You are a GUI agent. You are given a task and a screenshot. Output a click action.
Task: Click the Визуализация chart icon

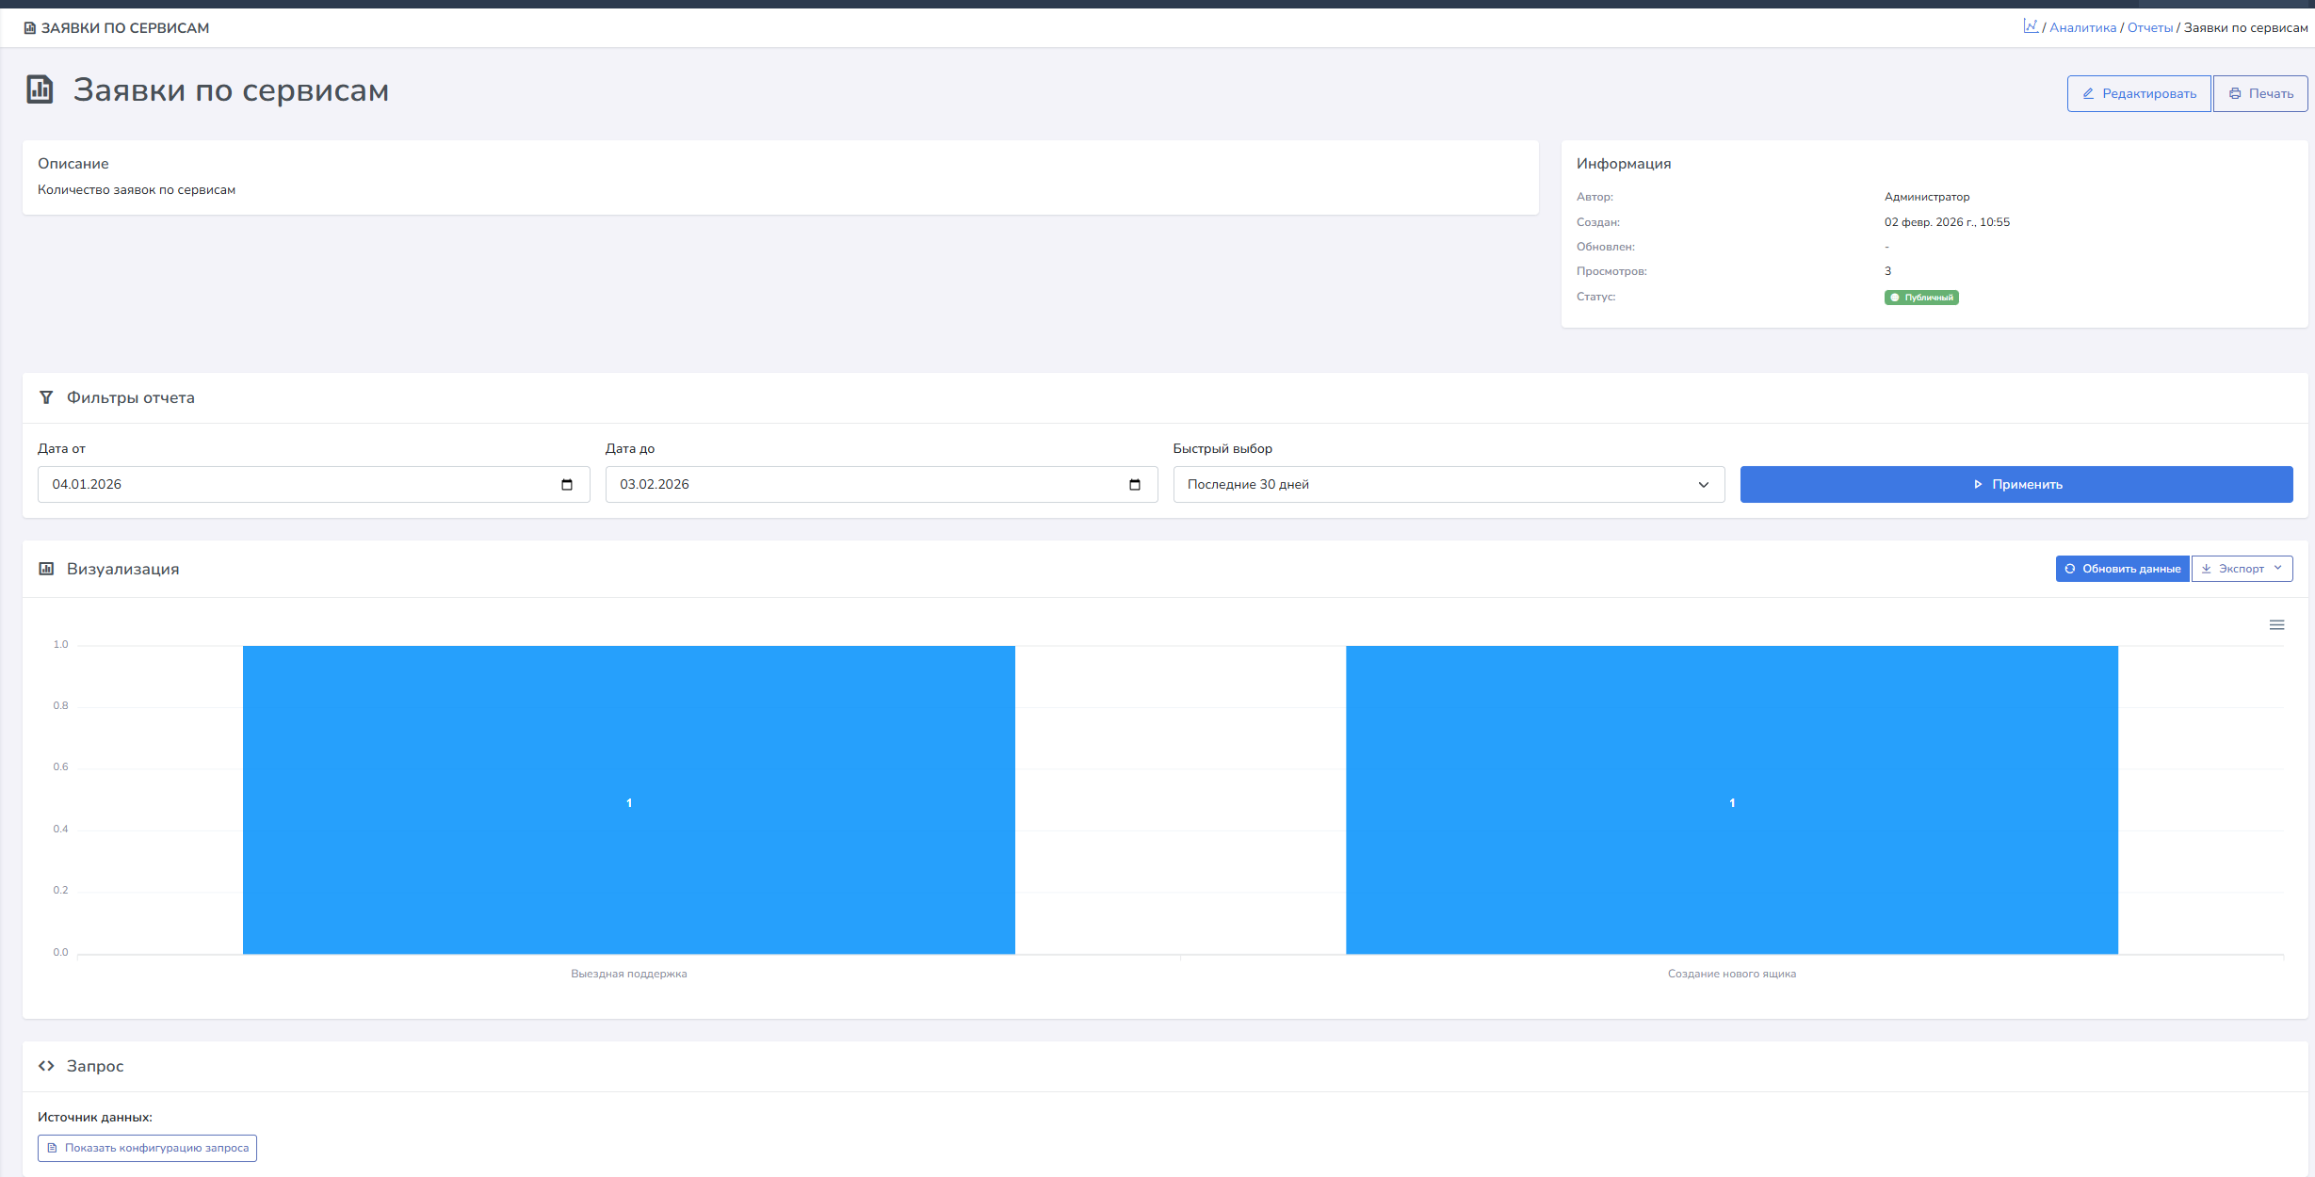pyautogui.click(x=46, y=569)
